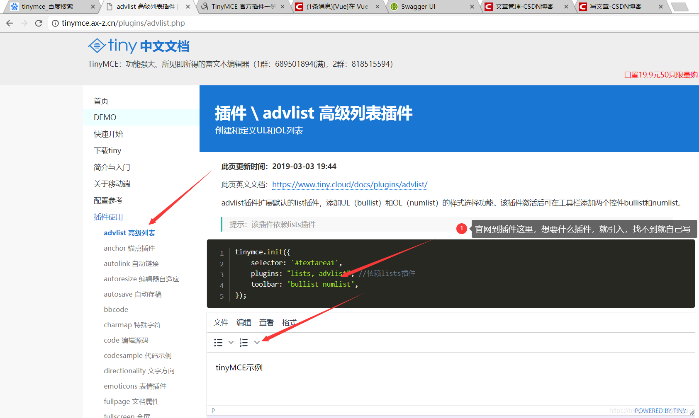The image size is (699, 418).
Task: Open a new browser tab
Action: [680, 7]
